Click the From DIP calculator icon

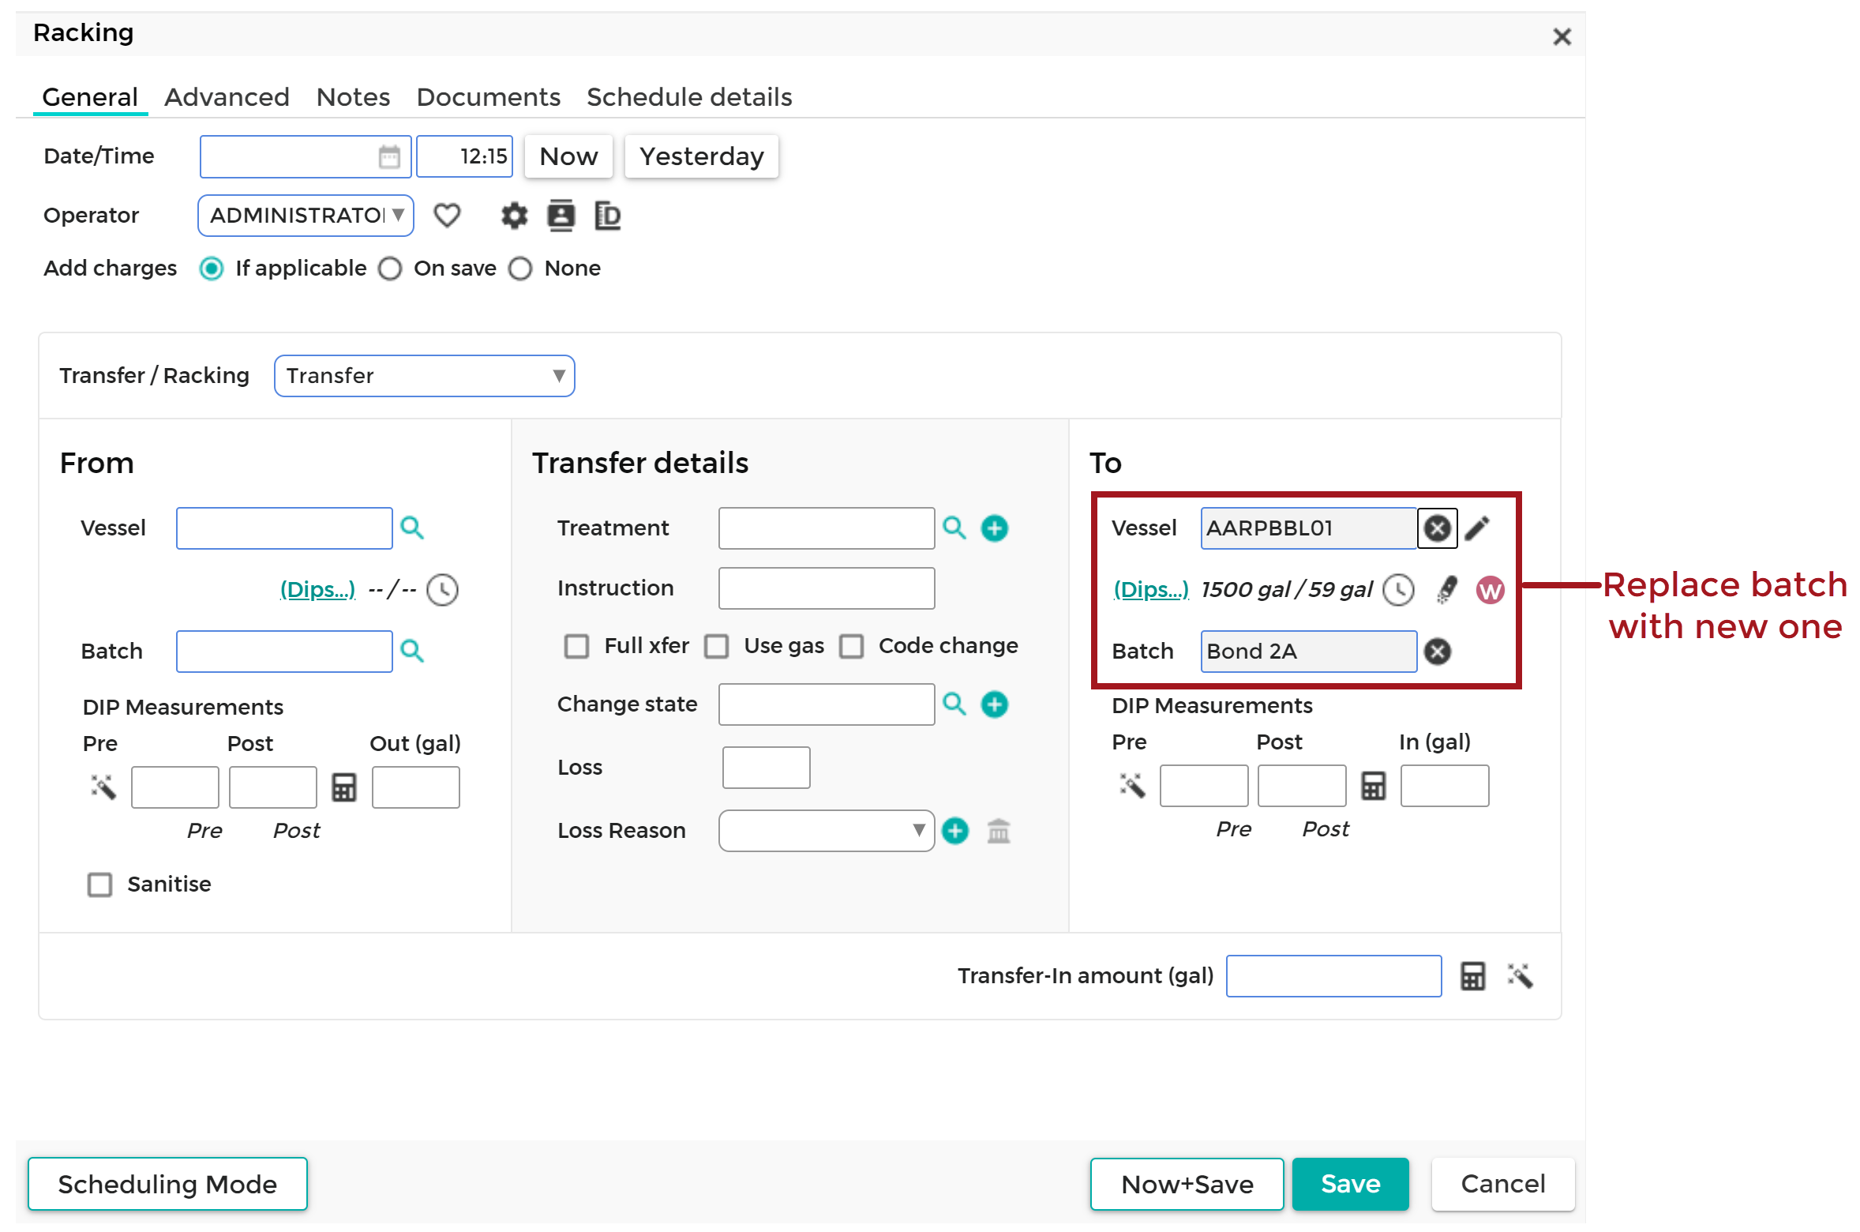click(x=343, y=787)
